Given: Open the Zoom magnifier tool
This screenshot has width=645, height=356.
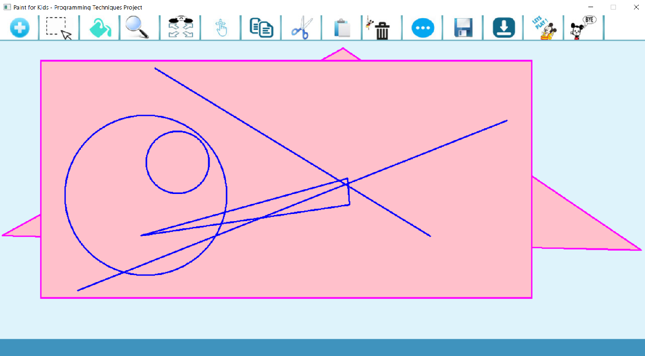Looking at the screenshot, I should pyautogui.click(x=138, y=28).
